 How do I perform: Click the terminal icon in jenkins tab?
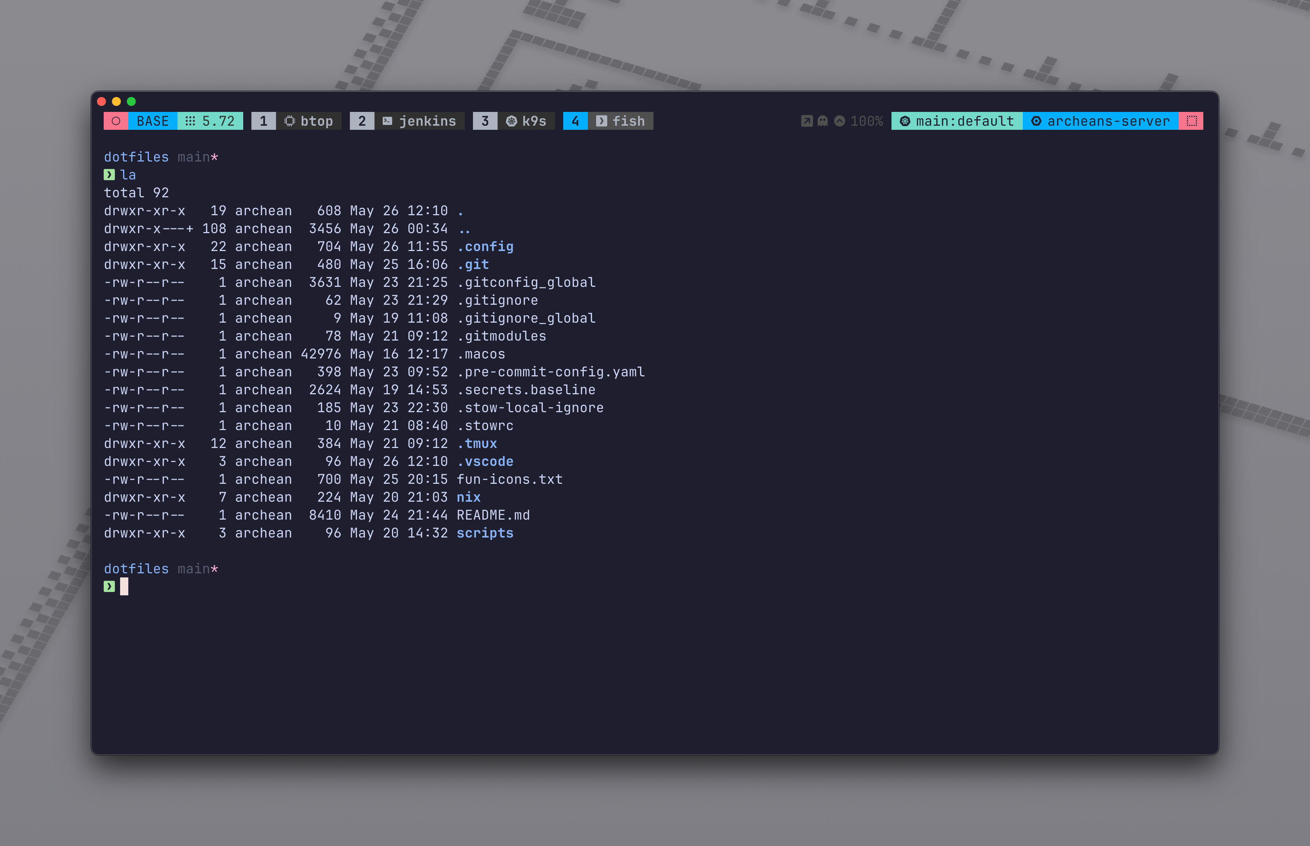click(387, 121)
